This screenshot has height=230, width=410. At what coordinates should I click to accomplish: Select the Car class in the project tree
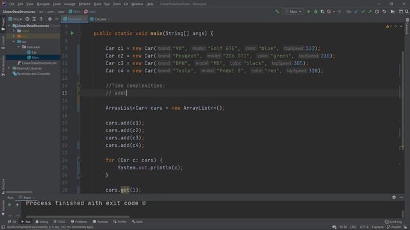(34, 52)
